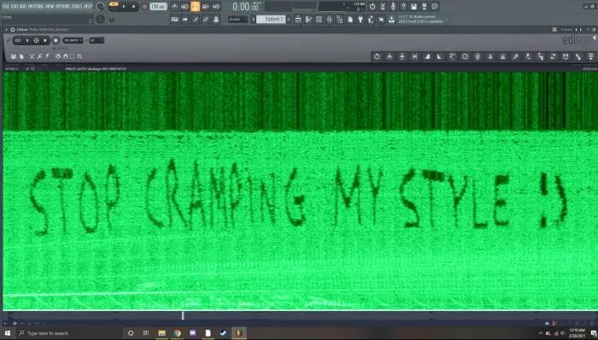Click the FL Studio update download icon

(x=391, y=20)
